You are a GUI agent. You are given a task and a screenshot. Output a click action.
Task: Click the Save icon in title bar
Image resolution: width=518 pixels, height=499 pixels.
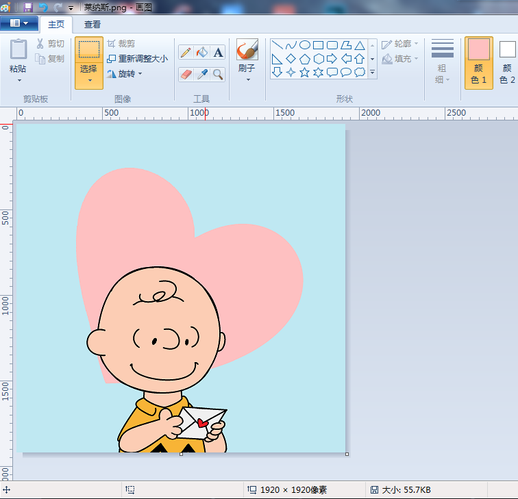28,8
